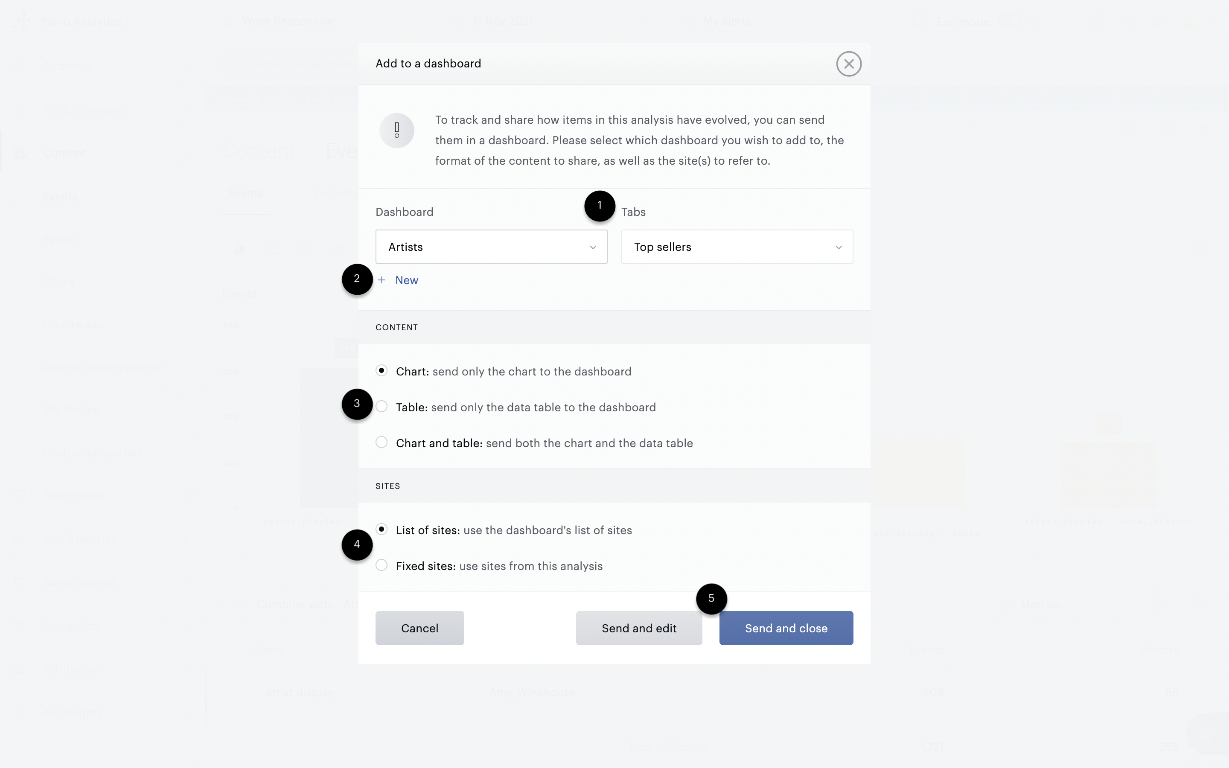Select the Table only content option
Image resolution: width=1229 pixels, height=768 pixels.
[x=382, y=407]
